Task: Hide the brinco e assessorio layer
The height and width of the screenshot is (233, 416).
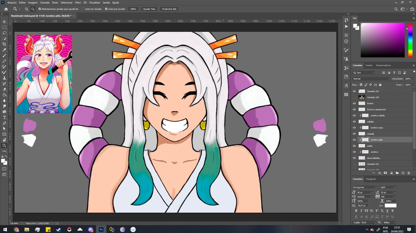Action: point(354,109)
